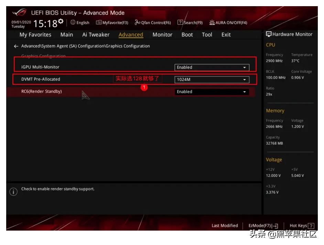Open the Boot tab

(187, 35)
